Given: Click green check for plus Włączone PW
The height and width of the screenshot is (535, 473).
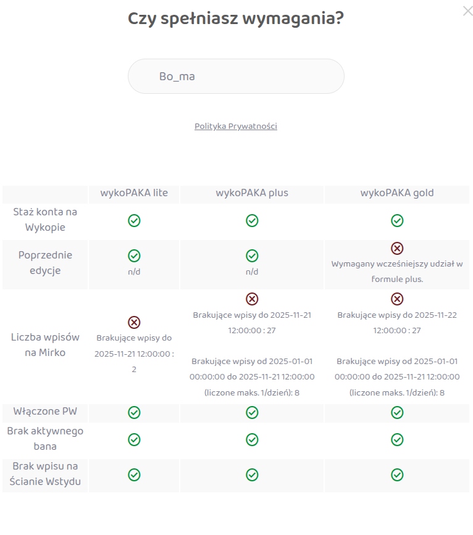Looking at the screenshot, I should [x=252, y=412].
